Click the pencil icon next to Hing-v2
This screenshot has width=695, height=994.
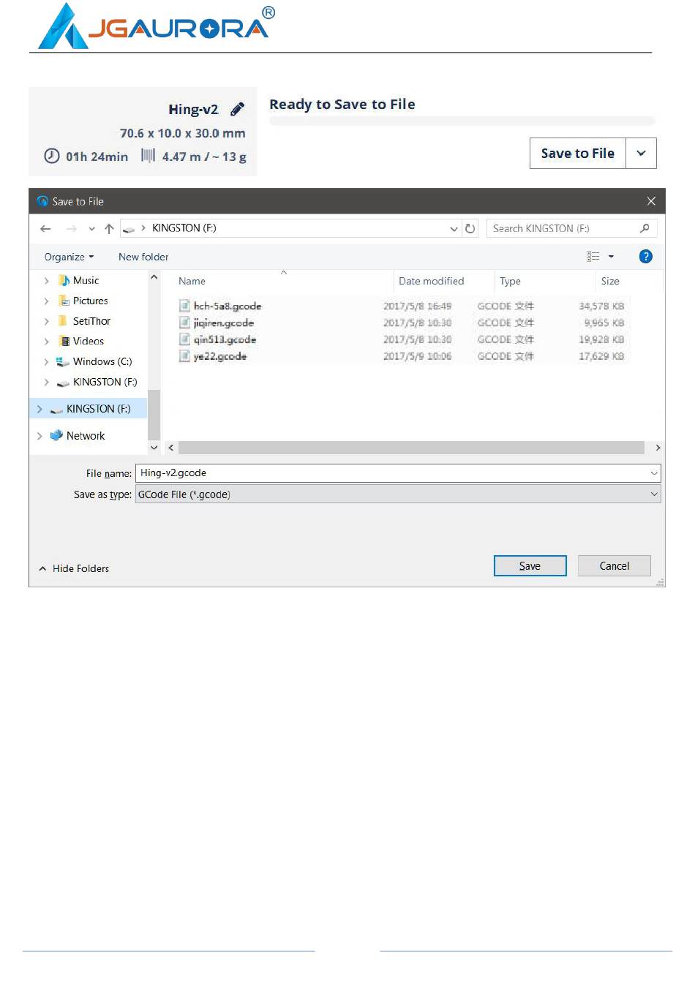pos(237,109)
